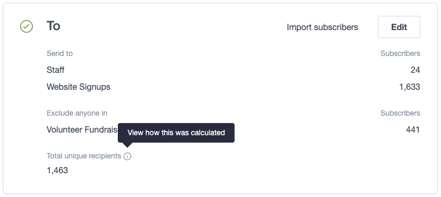The height and width of the screenshot is (197, 441).
Task: Click the Edit button
Action: [x=399, y=27]
